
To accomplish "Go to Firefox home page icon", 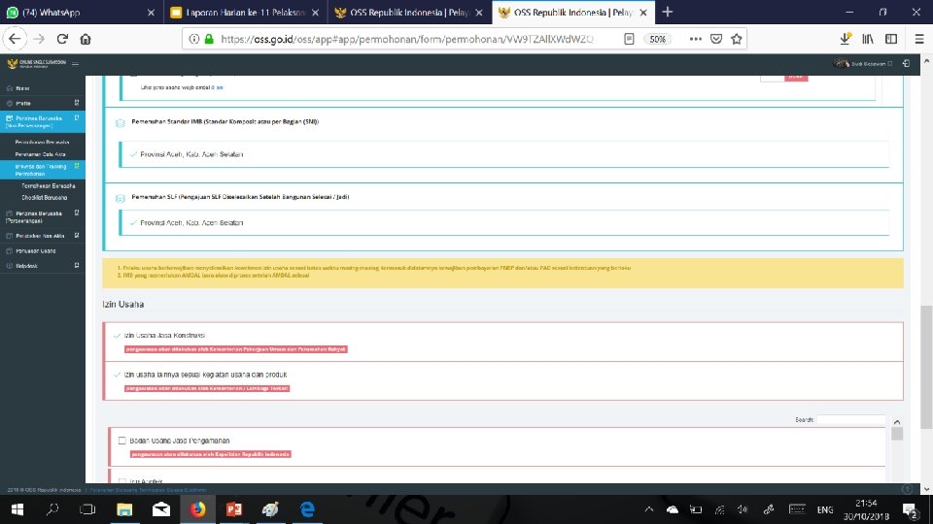I will [x=86, y=39].
